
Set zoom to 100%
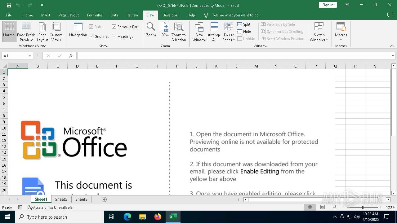[164, 30]
